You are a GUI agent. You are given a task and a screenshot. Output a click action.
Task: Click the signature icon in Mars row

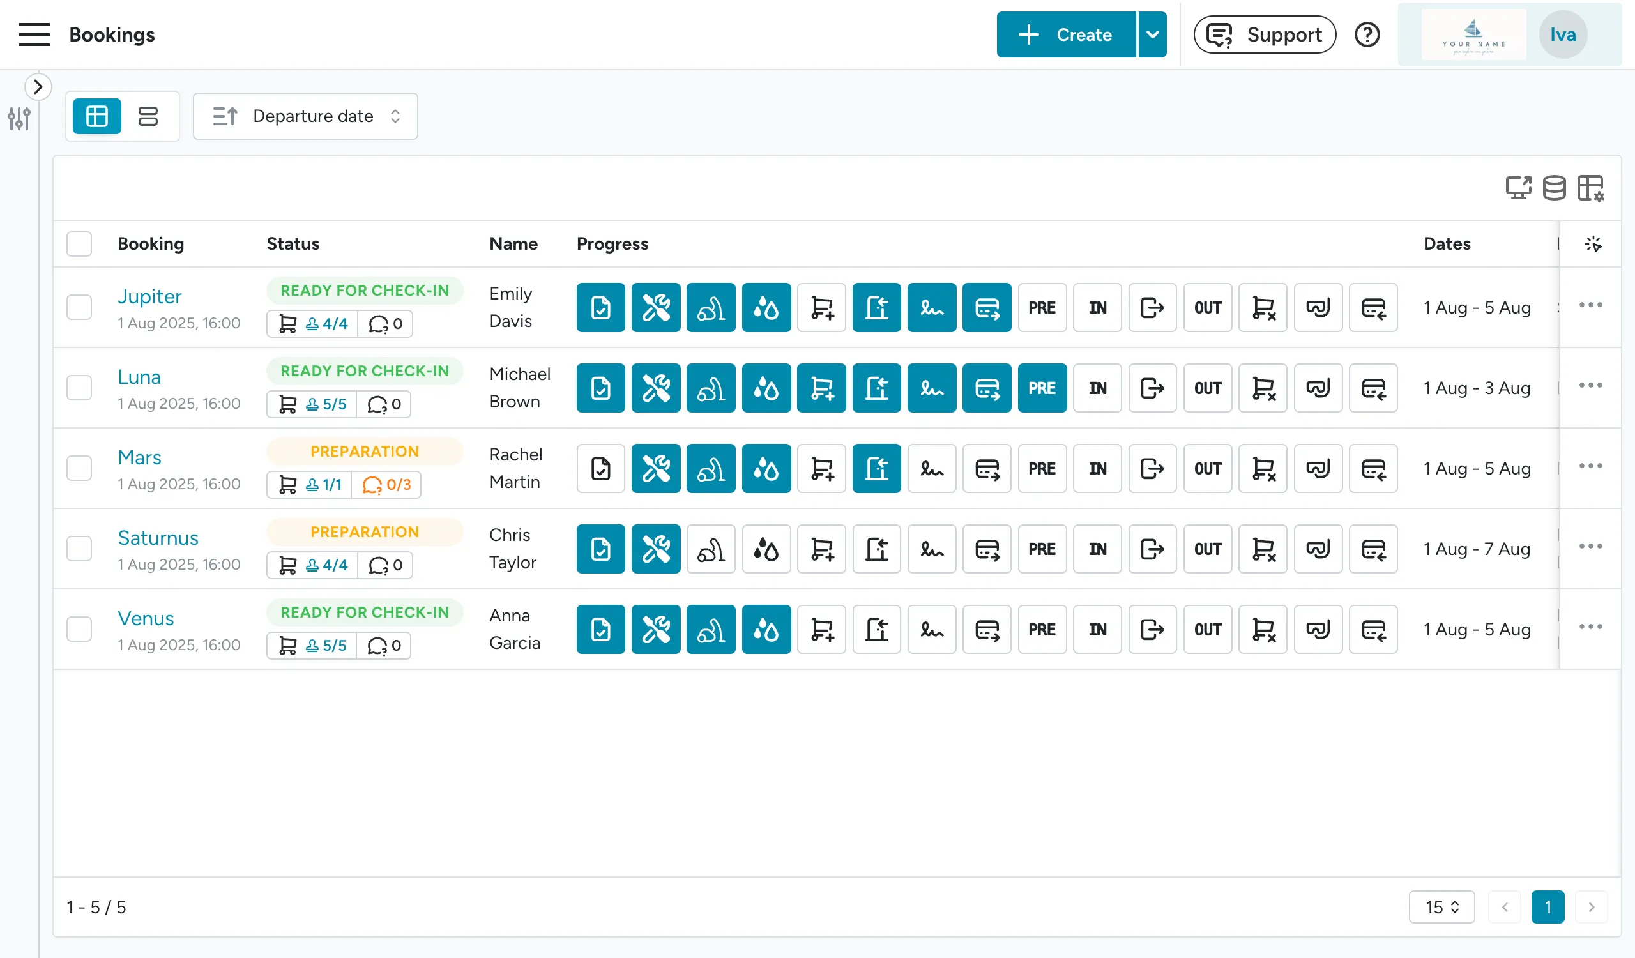coord(931,468)
